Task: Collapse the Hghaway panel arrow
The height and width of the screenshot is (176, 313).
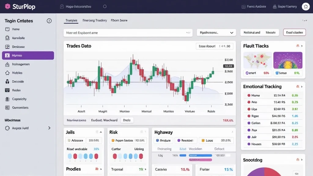Action: point(232,132)
